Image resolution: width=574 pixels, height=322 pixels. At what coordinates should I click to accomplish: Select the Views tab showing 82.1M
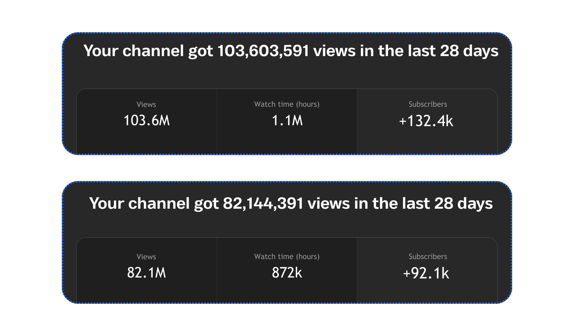[147, 270]
